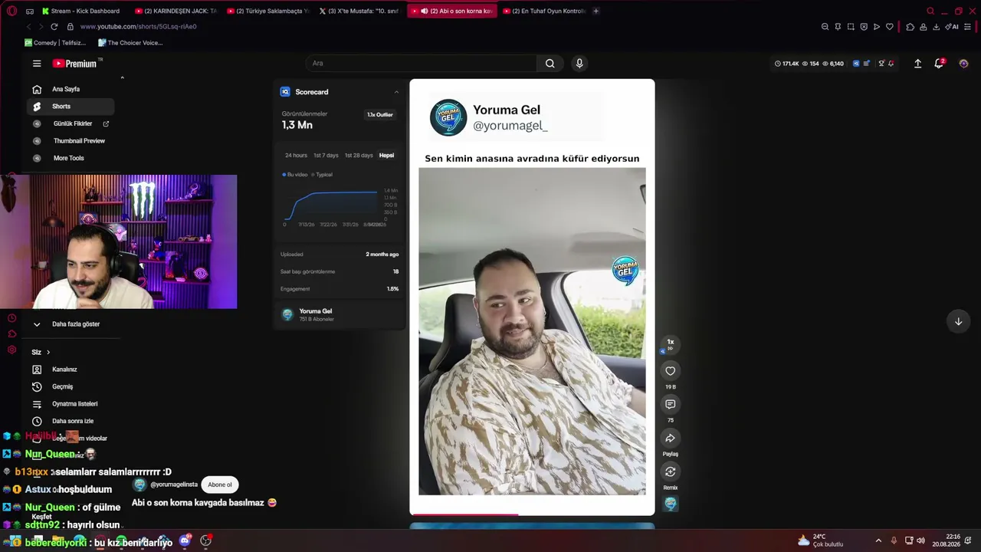Like the Short with the heart button

click(x=671, y=371)
